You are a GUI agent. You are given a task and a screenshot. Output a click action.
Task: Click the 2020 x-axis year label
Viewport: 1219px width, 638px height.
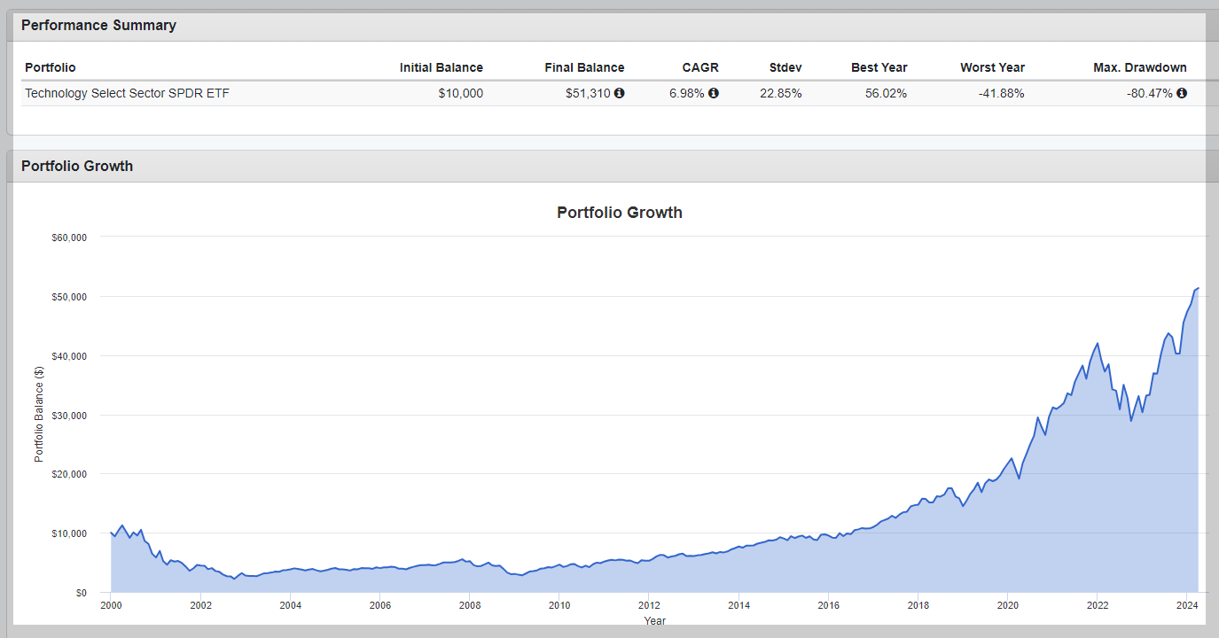[1008, 606]
